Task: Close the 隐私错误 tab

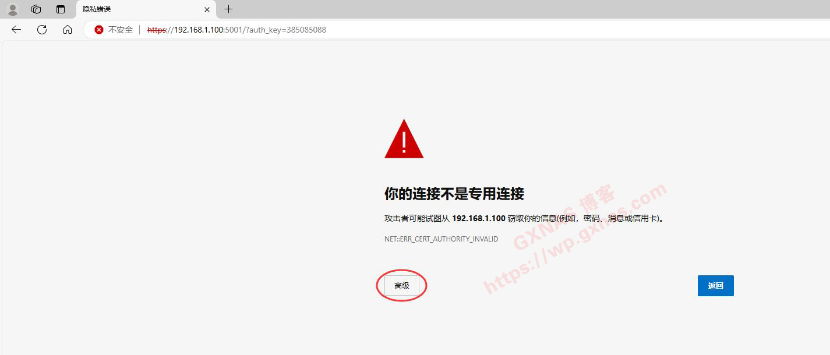Action: [x=207, y=10]
